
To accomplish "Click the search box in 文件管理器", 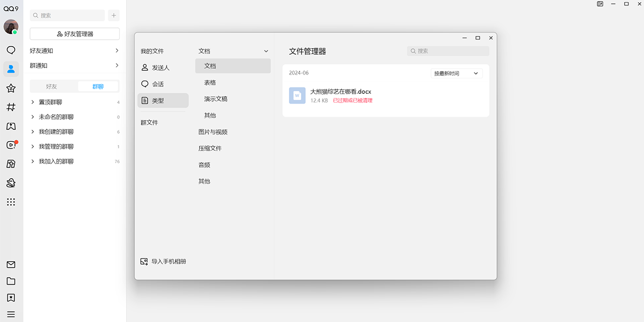I will pos(448,50).
